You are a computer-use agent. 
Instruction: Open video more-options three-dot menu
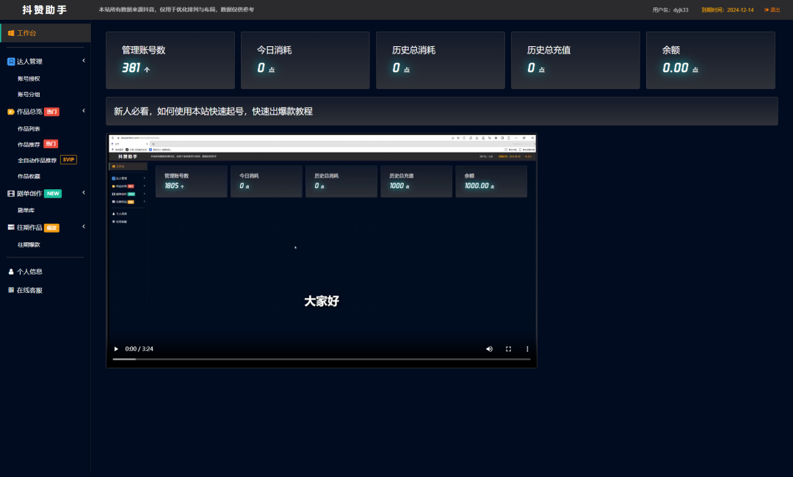(x=527, y=349)
